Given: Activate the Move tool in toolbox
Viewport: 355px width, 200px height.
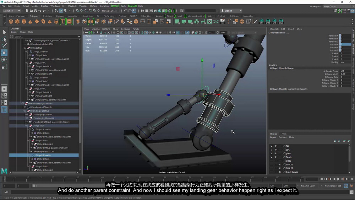Looking at the screenshot, I should click(x=4, y=53).
